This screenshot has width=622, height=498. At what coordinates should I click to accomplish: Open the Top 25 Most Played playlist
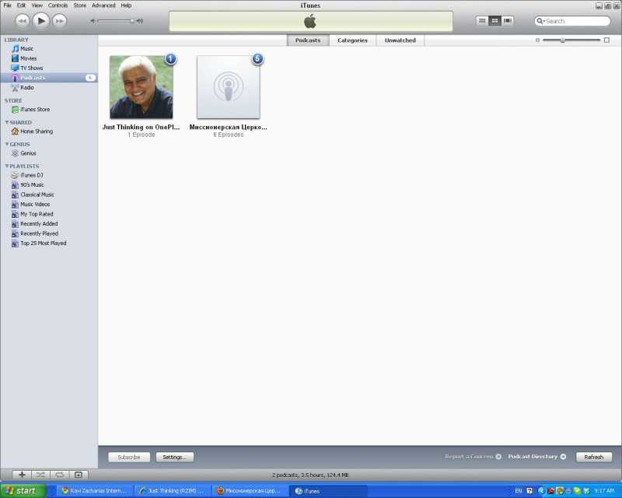point(43,243)
